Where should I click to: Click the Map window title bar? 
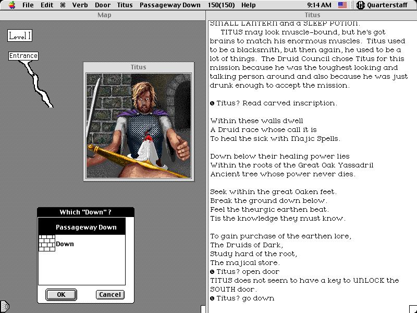point(103,15)
